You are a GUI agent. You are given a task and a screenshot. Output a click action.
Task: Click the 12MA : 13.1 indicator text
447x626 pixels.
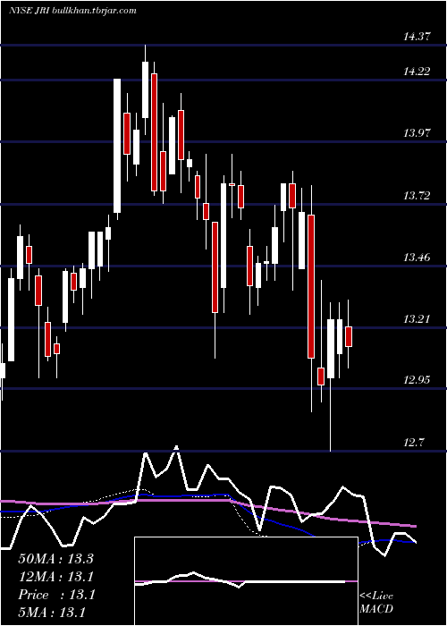[x=55, y=577]
